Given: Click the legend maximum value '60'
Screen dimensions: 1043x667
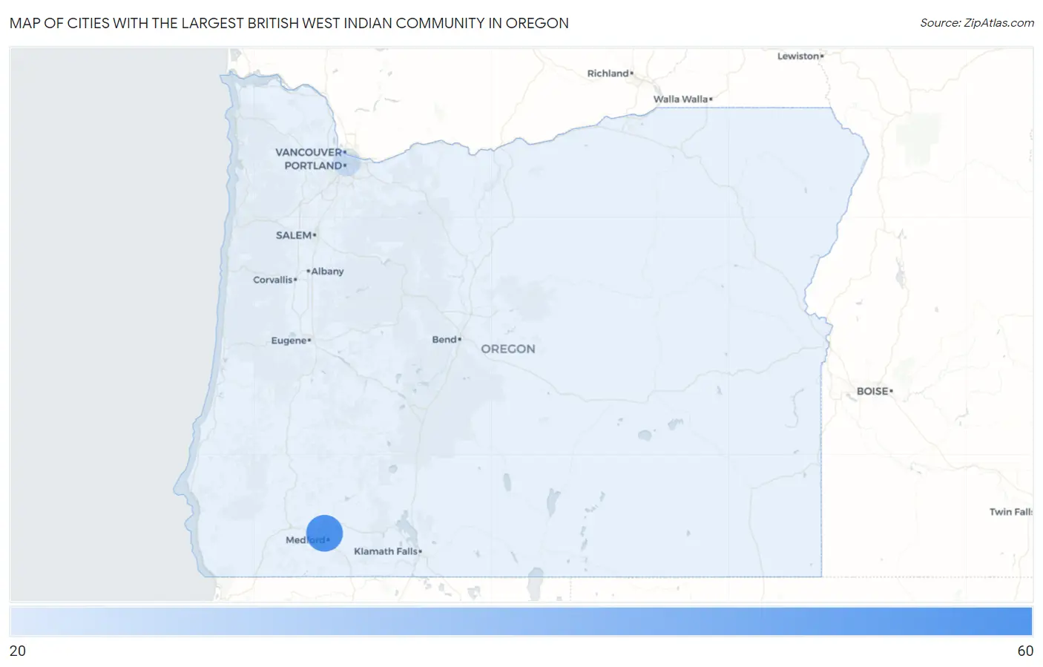Looking at the screenshot, I should tap(1025, 651).
